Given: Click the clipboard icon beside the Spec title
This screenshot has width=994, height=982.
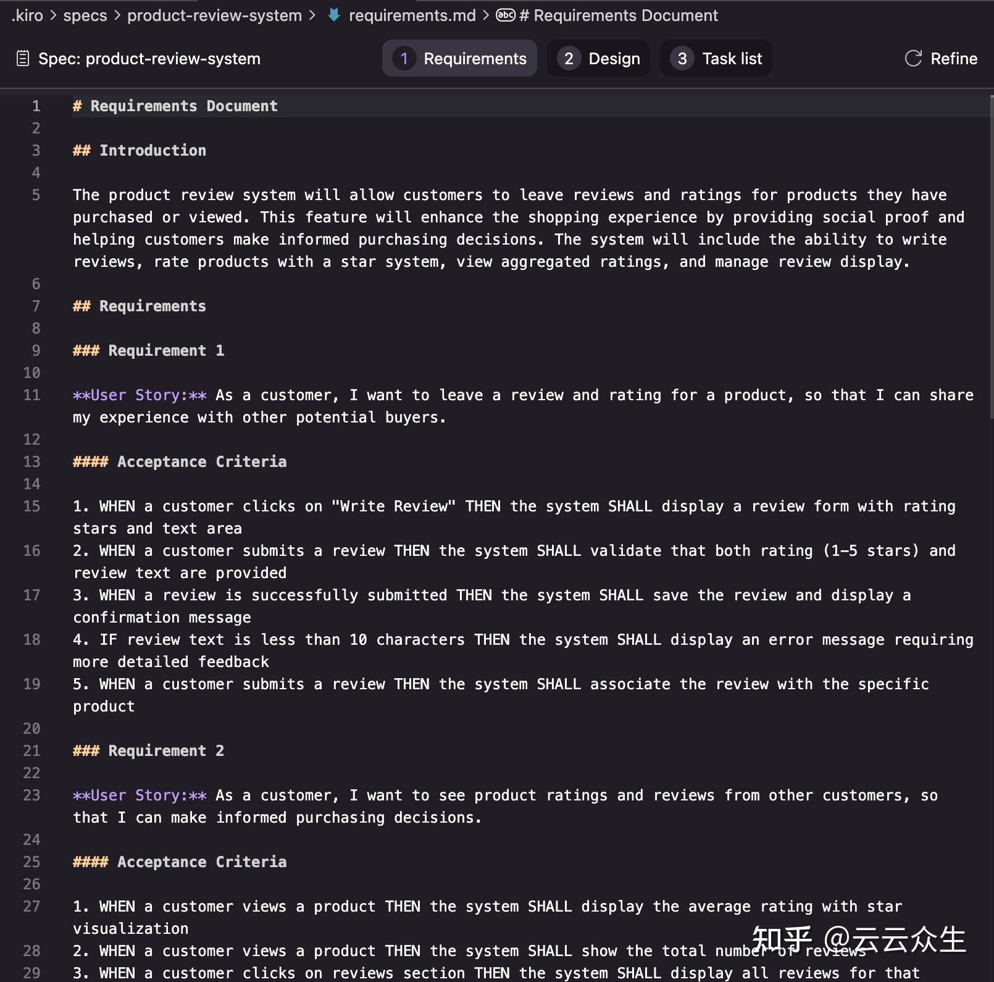Looking at the screenshot, I should tap(23, 59).
